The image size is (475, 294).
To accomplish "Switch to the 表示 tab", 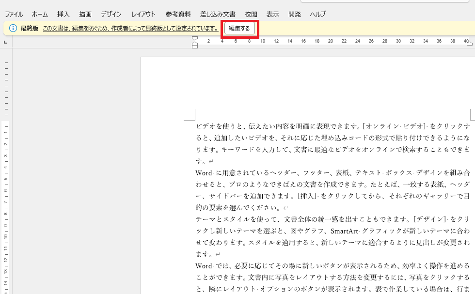I will (x=272, y=14).
